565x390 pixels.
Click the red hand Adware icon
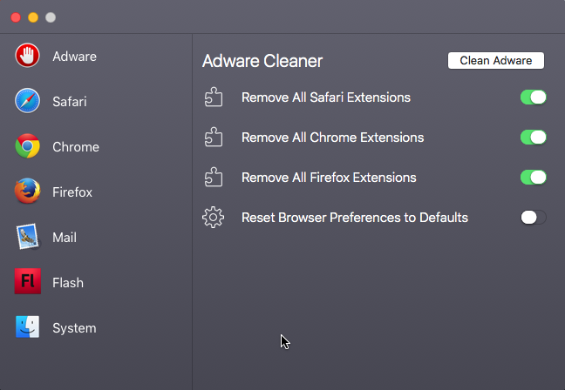pos(28,56)
